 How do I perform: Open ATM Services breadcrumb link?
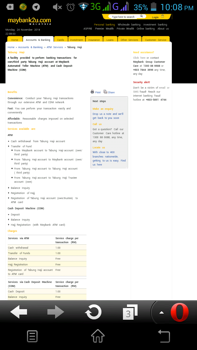point(55,47)
